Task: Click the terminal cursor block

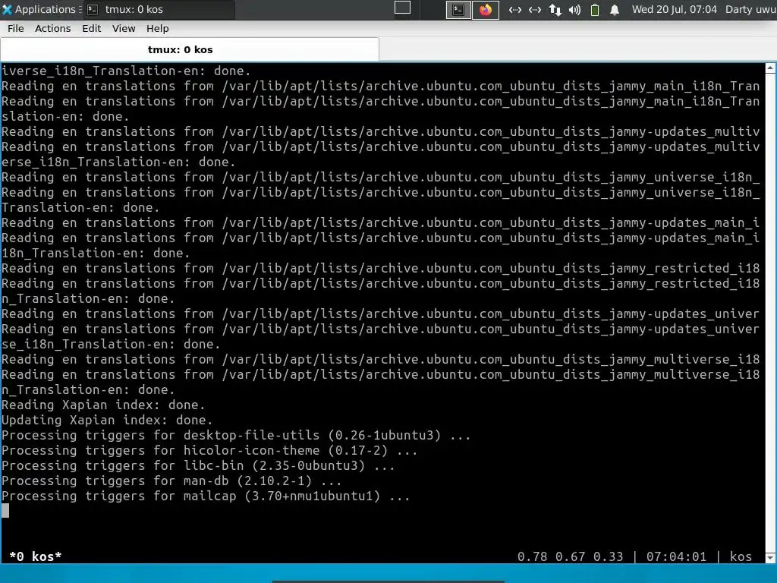Action: point(5,511)
